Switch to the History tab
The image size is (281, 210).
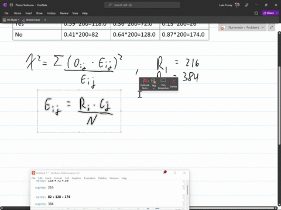(51, 13)
